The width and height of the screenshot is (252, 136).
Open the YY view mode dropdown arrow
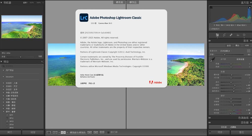(x=67, y=132)
